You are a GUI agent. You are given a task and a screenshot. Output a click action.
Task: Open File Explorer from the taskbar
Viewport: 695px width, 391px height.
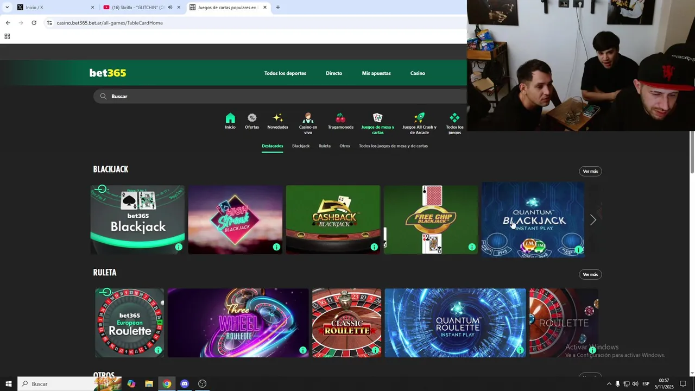pos(149,384)
